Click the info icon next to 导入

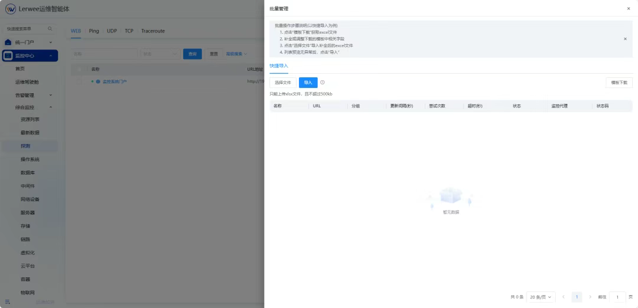(323, 83)
